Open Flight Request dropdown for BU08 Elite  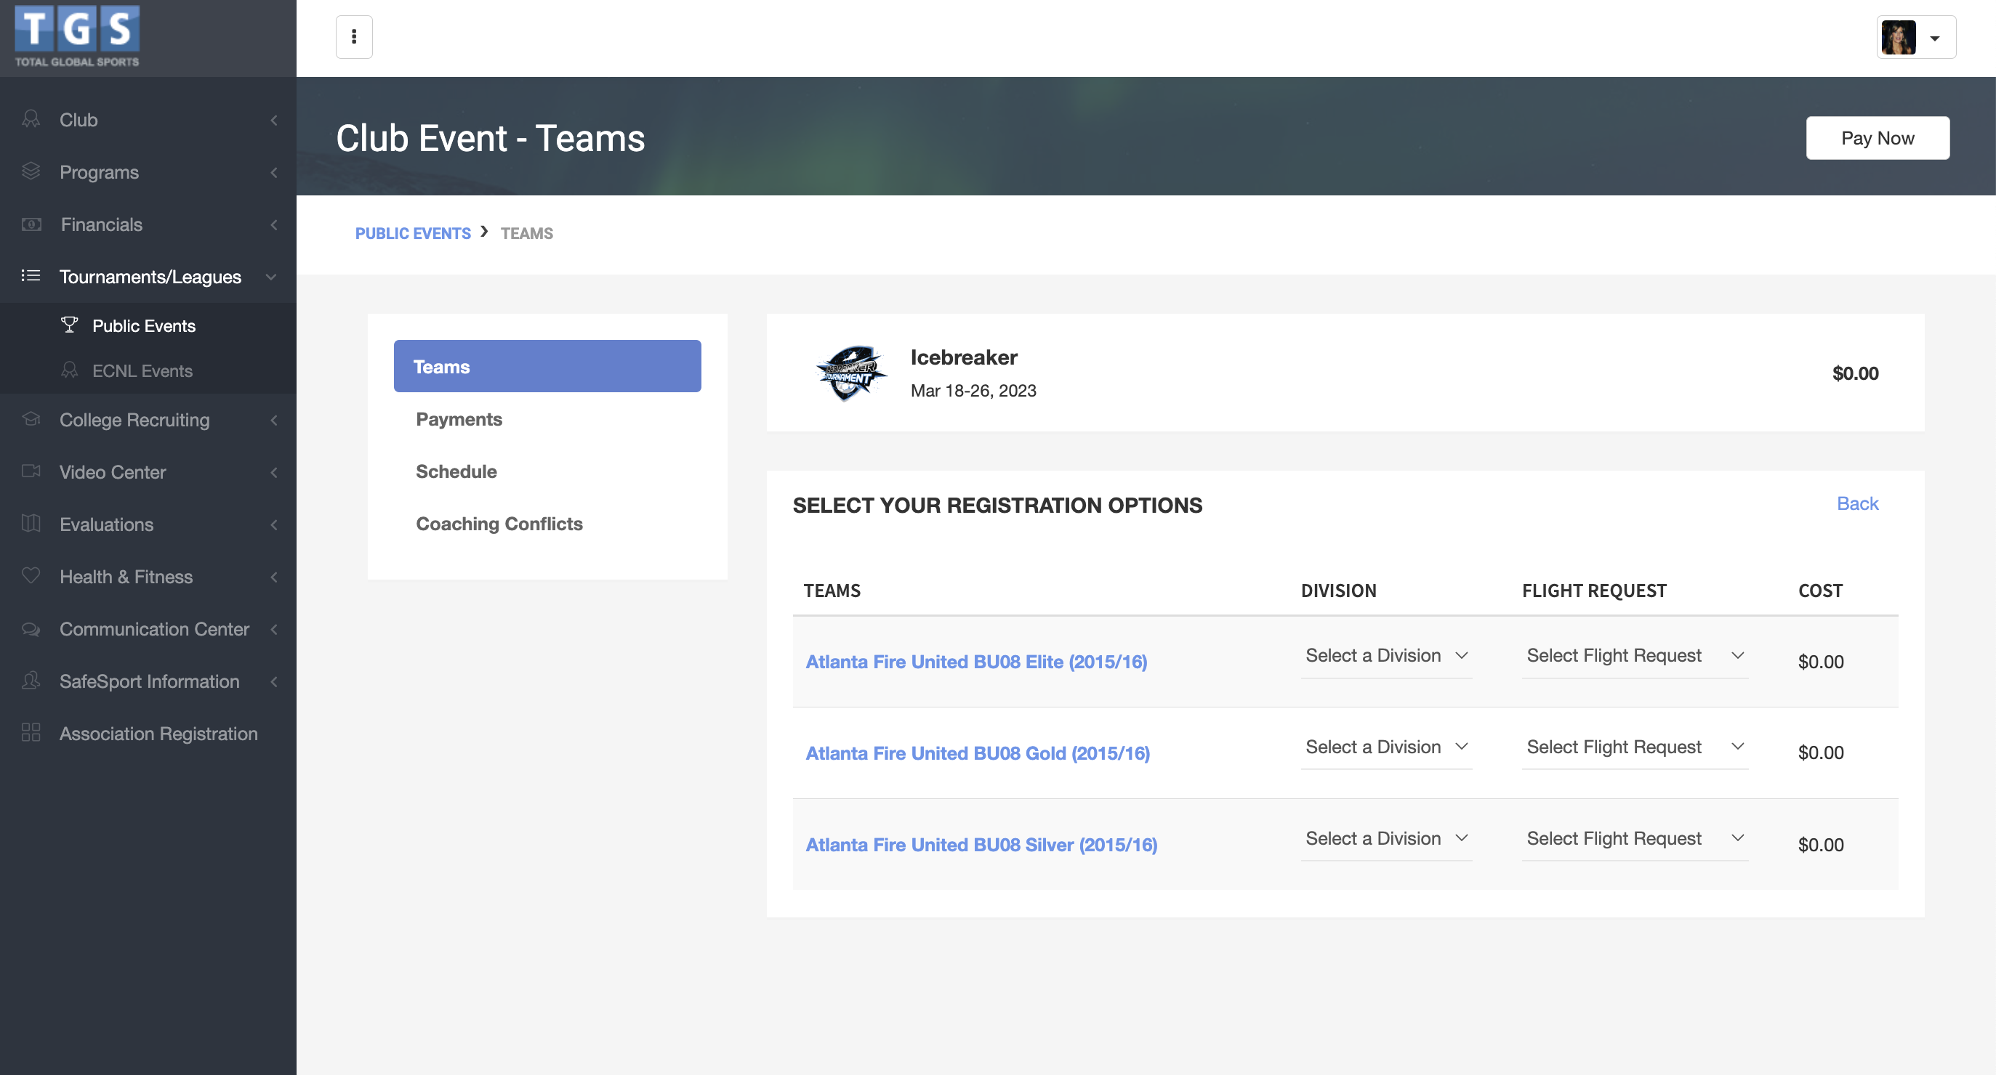coord(1635,656)
